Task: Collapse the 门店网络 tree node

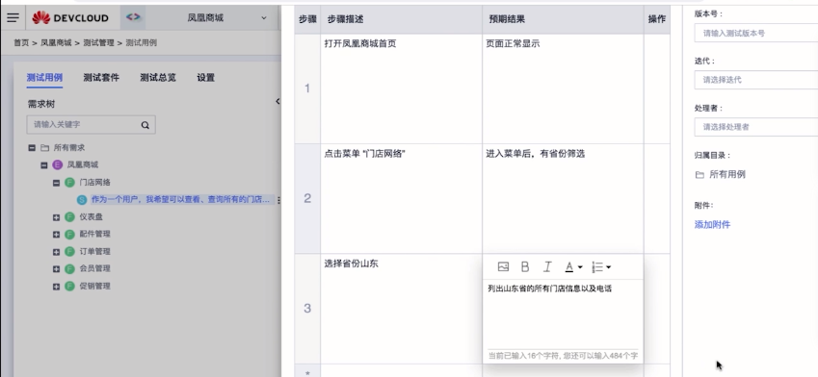Action: click(x=56, y=183)
